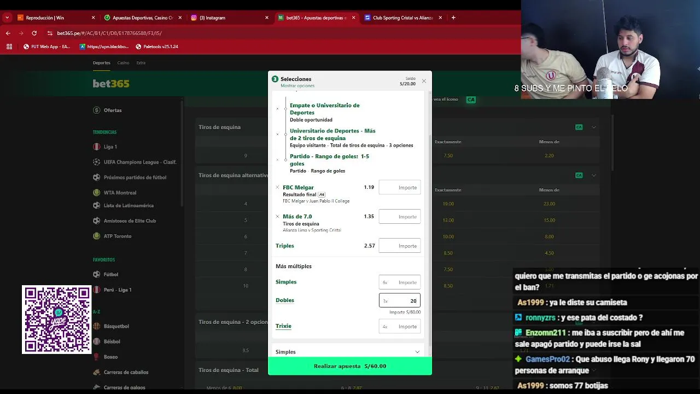Switch to Club Sporting Cristal vs Alianza tab
The width and height of the screenshot is (700, 394).
coord(403,18)
